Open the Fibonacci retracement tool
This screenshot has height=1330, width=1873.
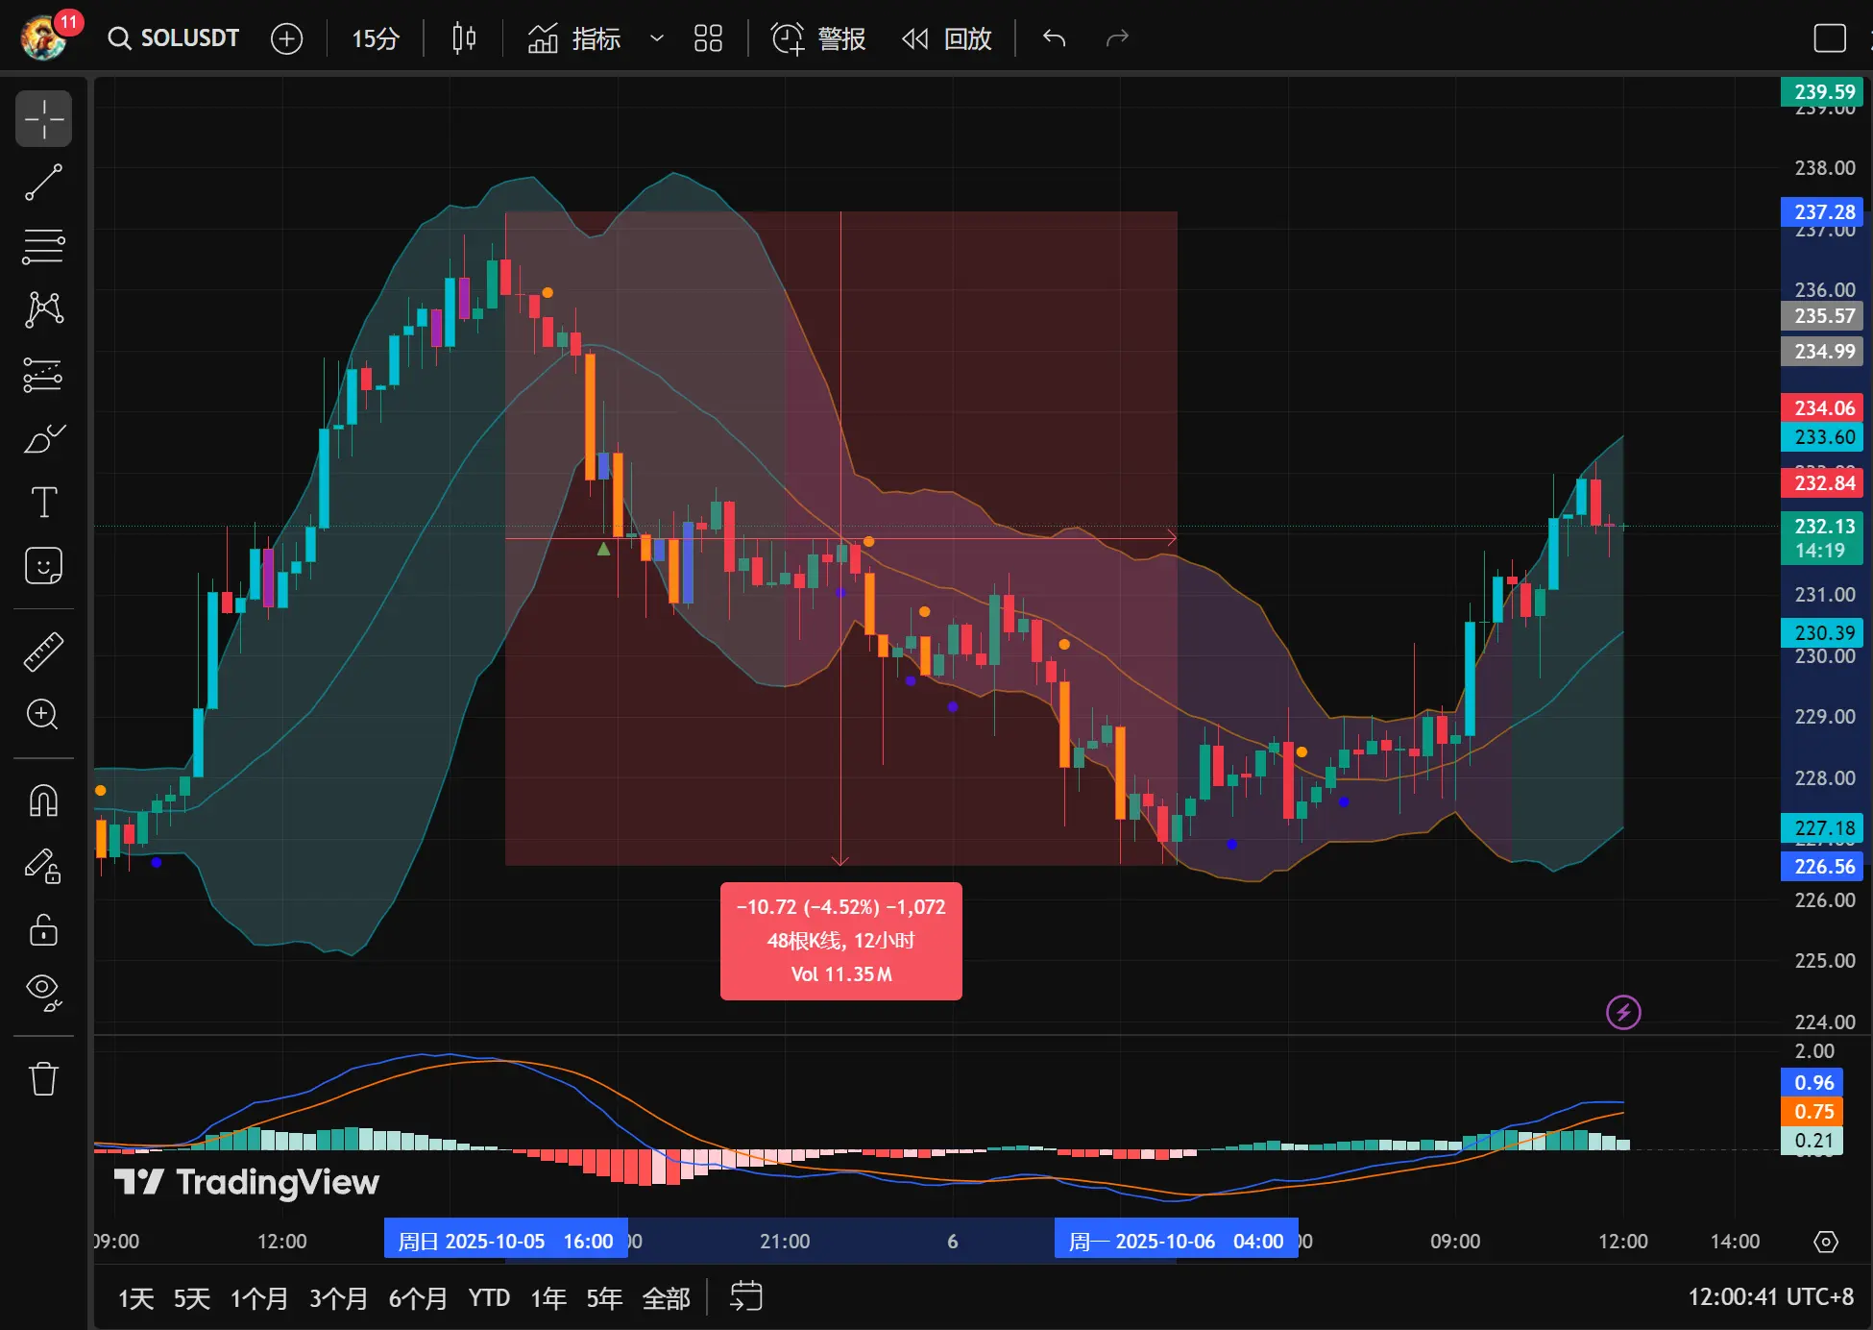click(43, 246)
